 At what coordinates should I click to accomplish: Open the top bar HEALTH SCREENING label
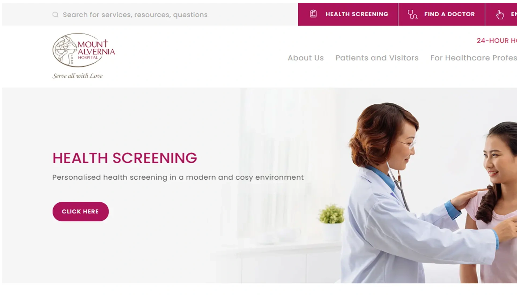(x=357, y=14)
